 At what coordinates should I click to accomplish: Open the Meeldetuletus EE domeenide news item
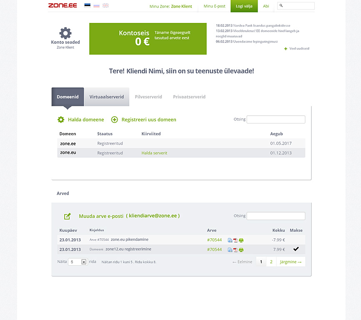point(257,33)
